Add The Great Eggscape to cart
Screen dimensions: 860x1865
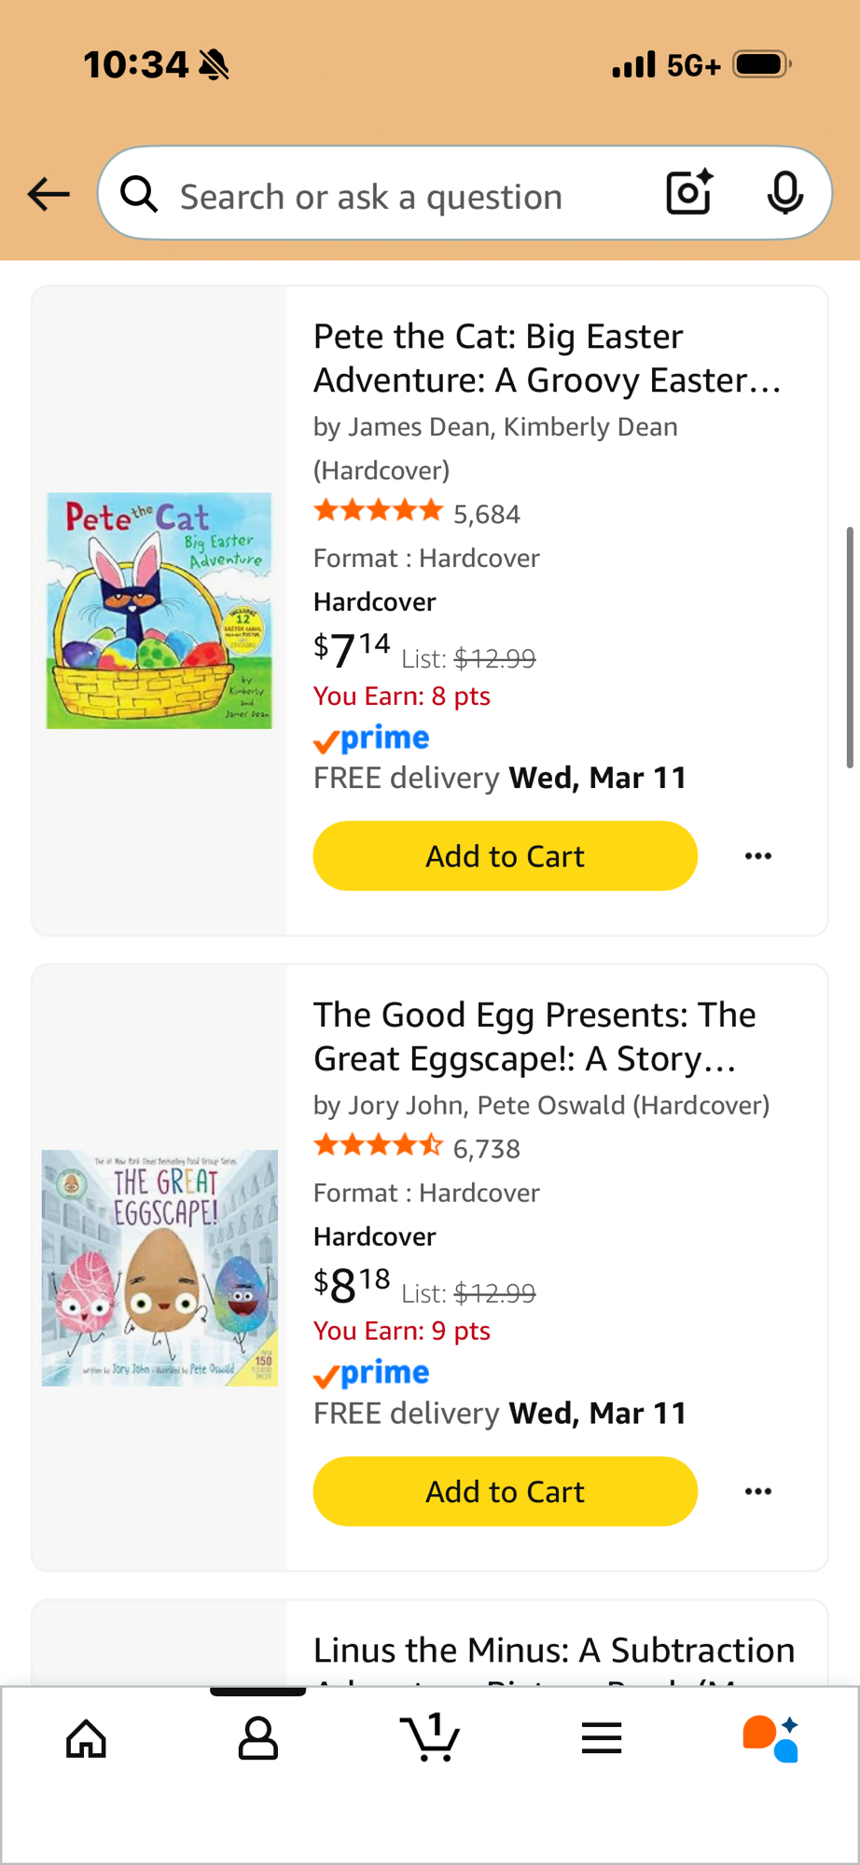(x=505, y=1491)
